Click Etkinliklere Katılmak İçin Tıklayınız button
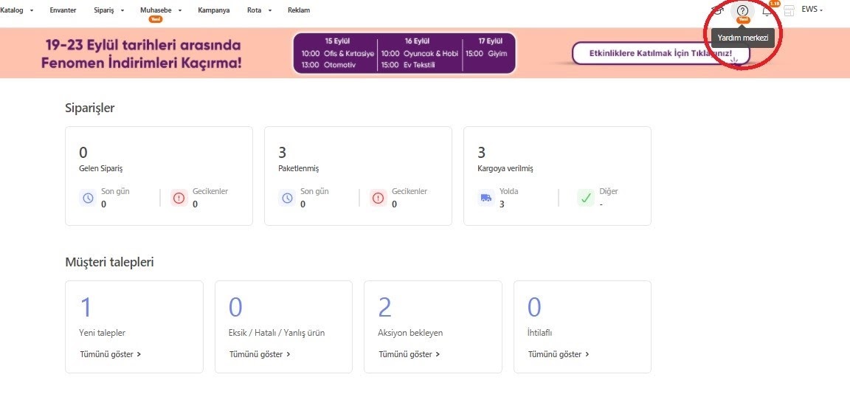This screenshot has height=397, width=850. pyautogui.click(x=660, y=53)
